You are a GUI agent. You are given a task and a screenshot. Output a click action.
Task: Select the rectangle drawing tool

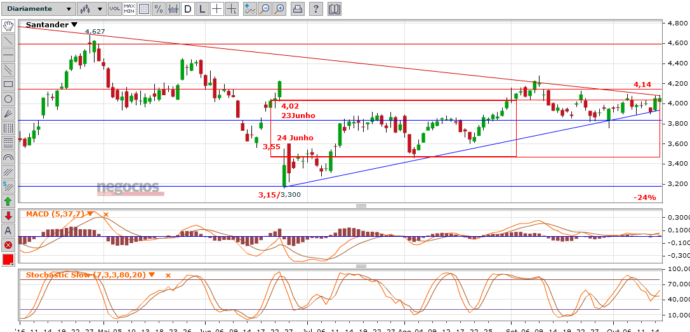(8, 84)
